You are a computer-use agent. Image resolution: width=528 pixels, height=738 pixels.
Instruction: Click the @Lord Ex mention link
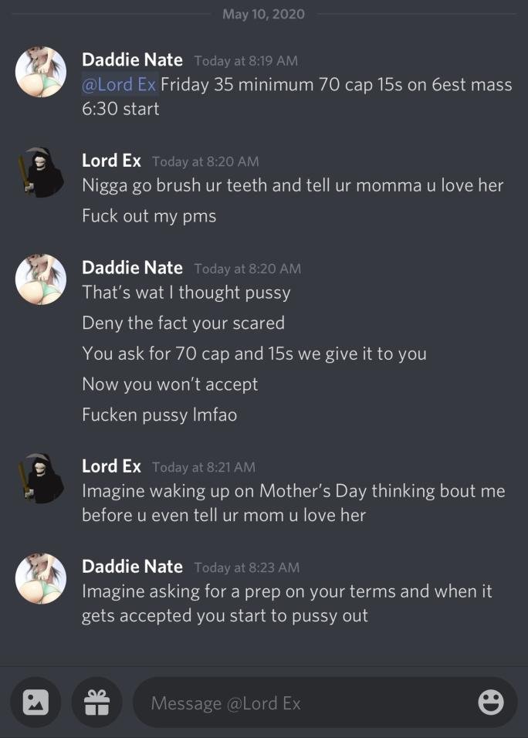coord(119,85)
